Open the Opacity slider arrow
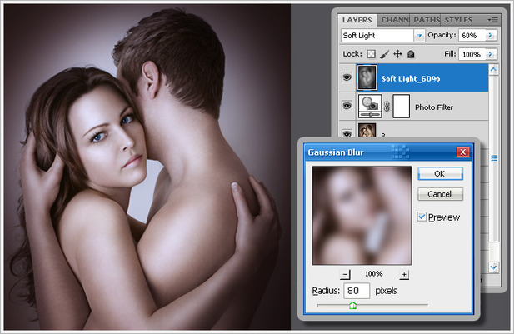The width and height of the screenshot is (514, 334). coord(491,36)
